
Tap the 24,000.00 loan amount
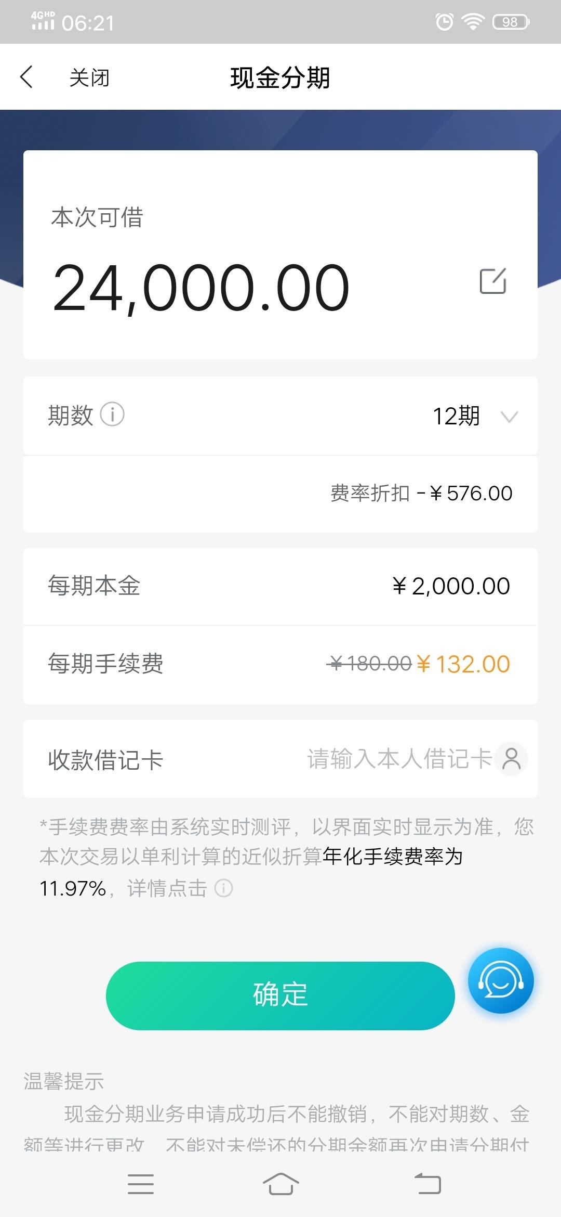coord(201,288)
